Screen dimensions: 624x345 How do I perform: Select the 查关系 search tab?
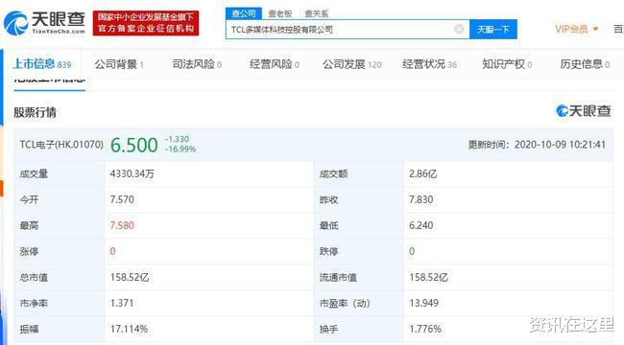317,14
